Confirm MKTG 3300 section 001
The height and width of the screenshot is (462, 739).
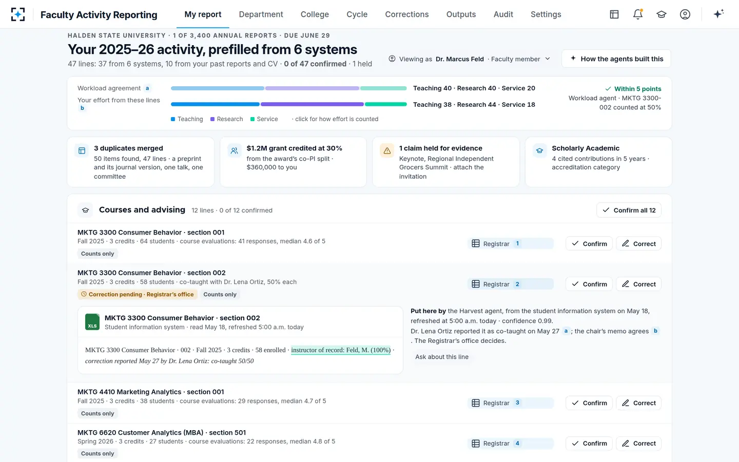589,244
